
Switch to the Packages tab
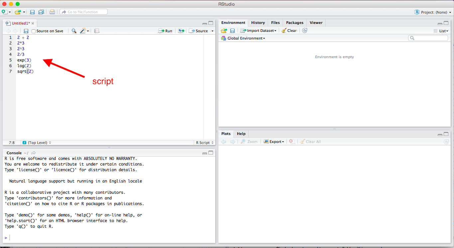coord(295,23)
